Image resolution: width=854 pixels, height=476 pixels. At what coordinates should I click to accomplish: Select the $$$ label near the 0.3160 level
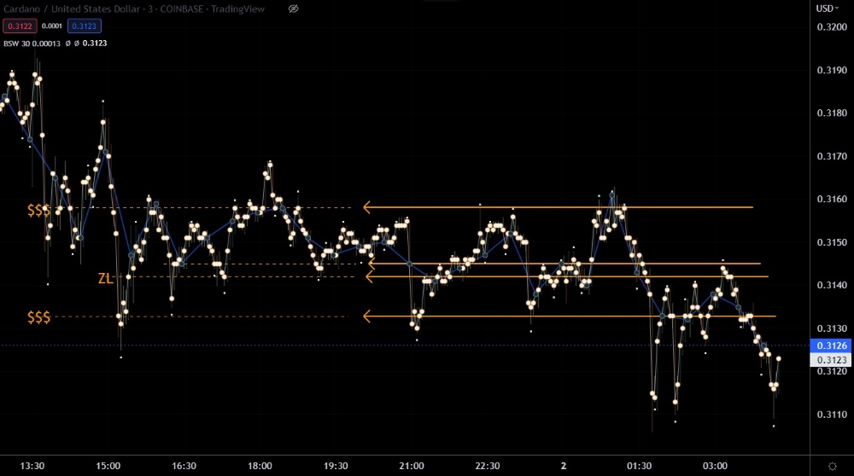38,210
